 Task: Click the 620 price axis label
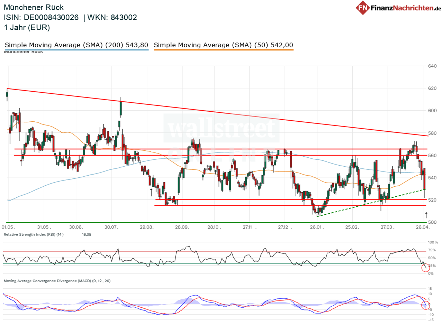click(x=433, y=89)
